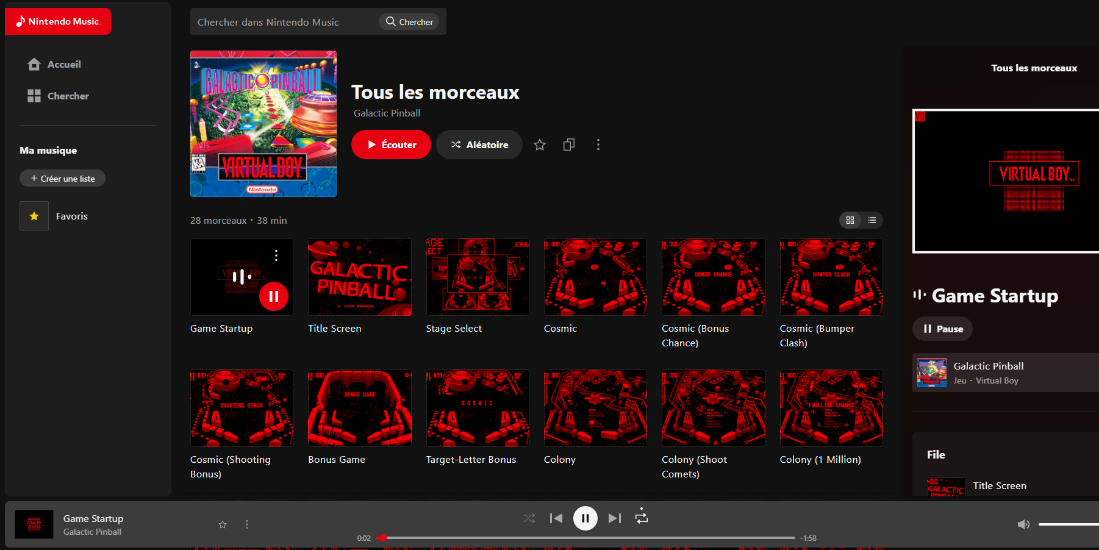
Task: Click Galactic Pinball subtitle in player bar
Action: 92,532
